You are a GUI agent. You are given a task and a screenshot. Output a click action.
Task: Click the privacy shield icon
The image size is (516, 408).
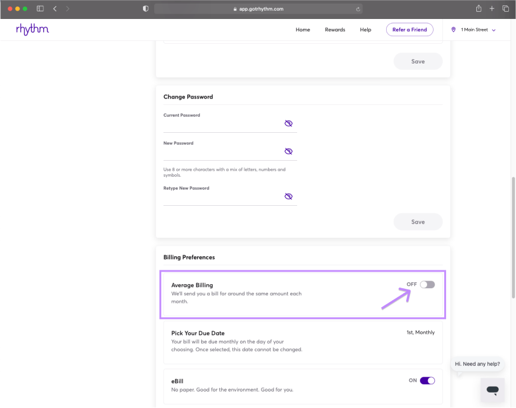tap(146, 9)
